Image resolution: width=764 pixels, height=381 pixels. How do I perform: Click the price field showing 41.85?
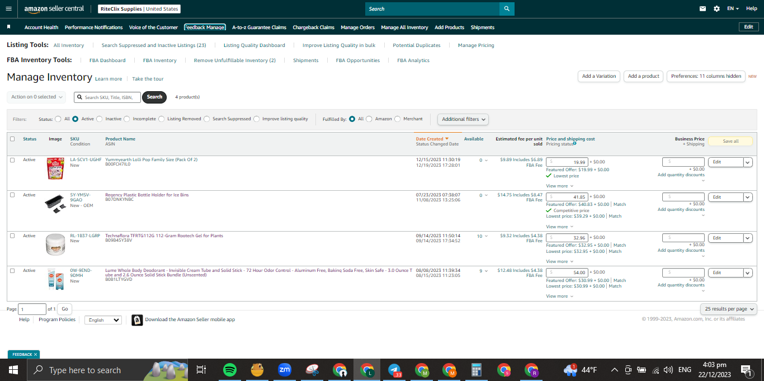click(x=567, y=197)
